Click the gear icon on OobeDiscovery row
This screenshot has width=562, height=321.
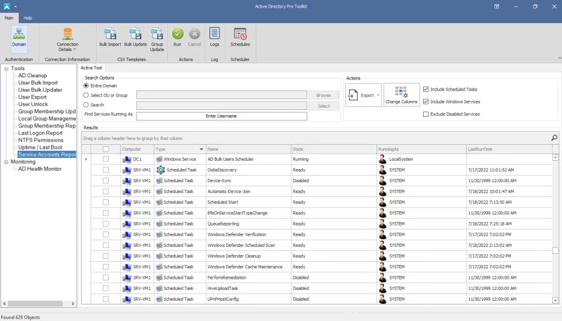[x=161, y=170]
